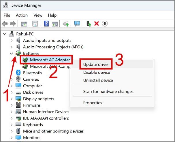Toggle the action pane toolbar icon

click(x=55, y=24)
